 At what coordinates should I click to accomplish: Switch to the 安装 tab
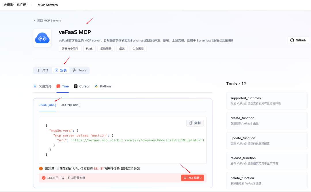(61, 70)
